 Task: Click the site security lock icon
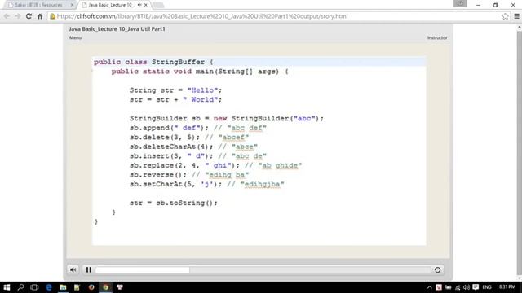pos(52,16)
